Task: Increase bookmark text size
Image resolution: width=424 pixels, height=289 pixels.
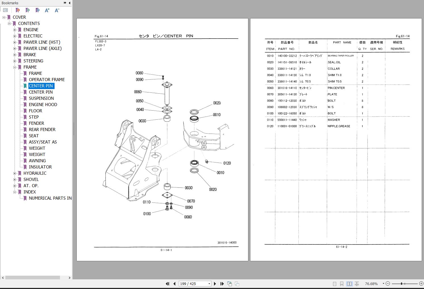Action: tap(47, 10)
